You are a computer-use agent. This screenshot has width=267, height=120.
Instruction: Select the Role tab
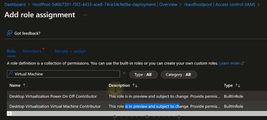tap(11, 51)
